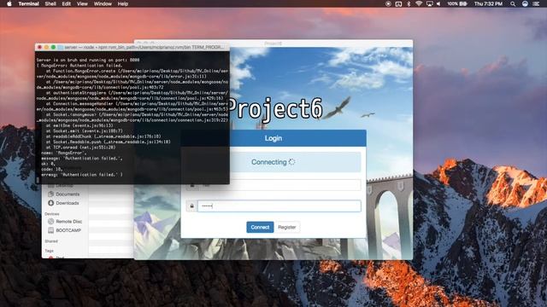Click the Tags section header in Finder
Screen dimensions: 547x307
point(50,251)
